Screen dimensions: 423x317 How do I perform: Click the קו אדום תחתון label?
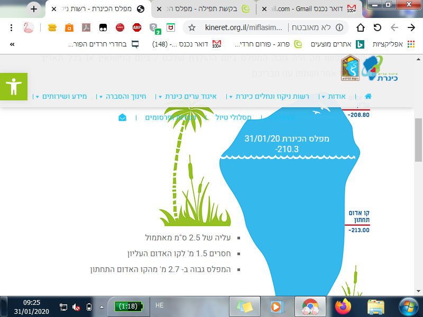point(359,217)
